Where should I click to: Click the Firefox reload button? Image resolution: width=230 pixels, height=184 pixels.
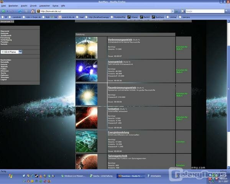coord(20,11)
